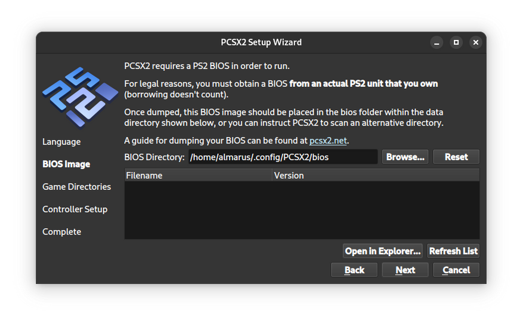Select the Language step in sidebar
The width and height of the screenshot is (523, 324).
click(x=61, y=142)
